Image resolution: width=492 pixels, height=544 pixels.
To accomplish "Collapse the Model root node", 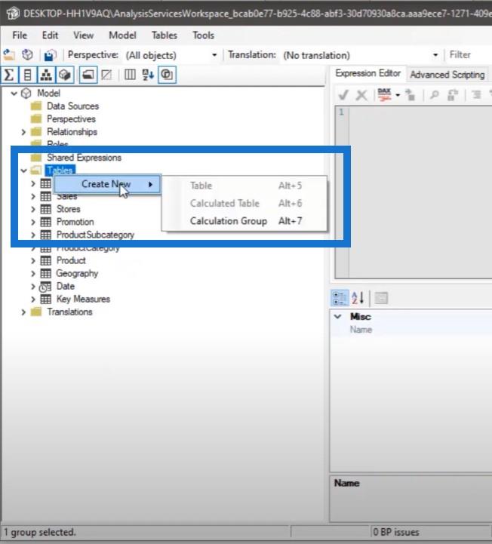I will (14, 94).
